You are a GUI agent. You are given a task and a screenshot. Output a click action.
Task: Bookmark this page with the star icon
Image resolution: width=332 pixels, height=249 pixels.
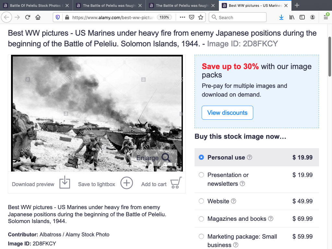coord(201,18)
